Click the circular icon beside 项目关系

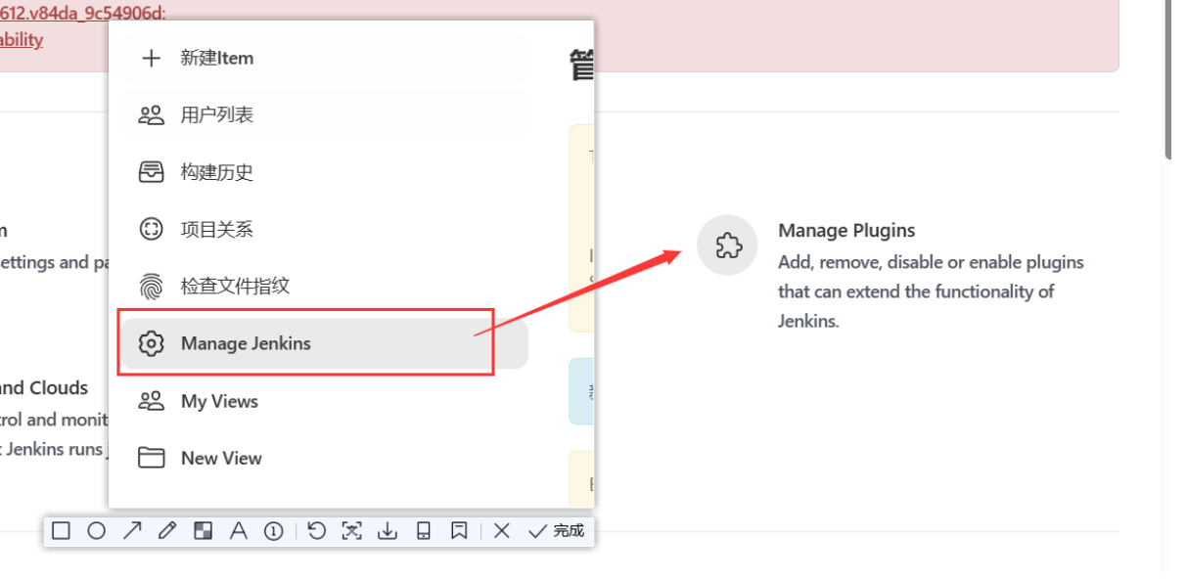pos(151,229)
